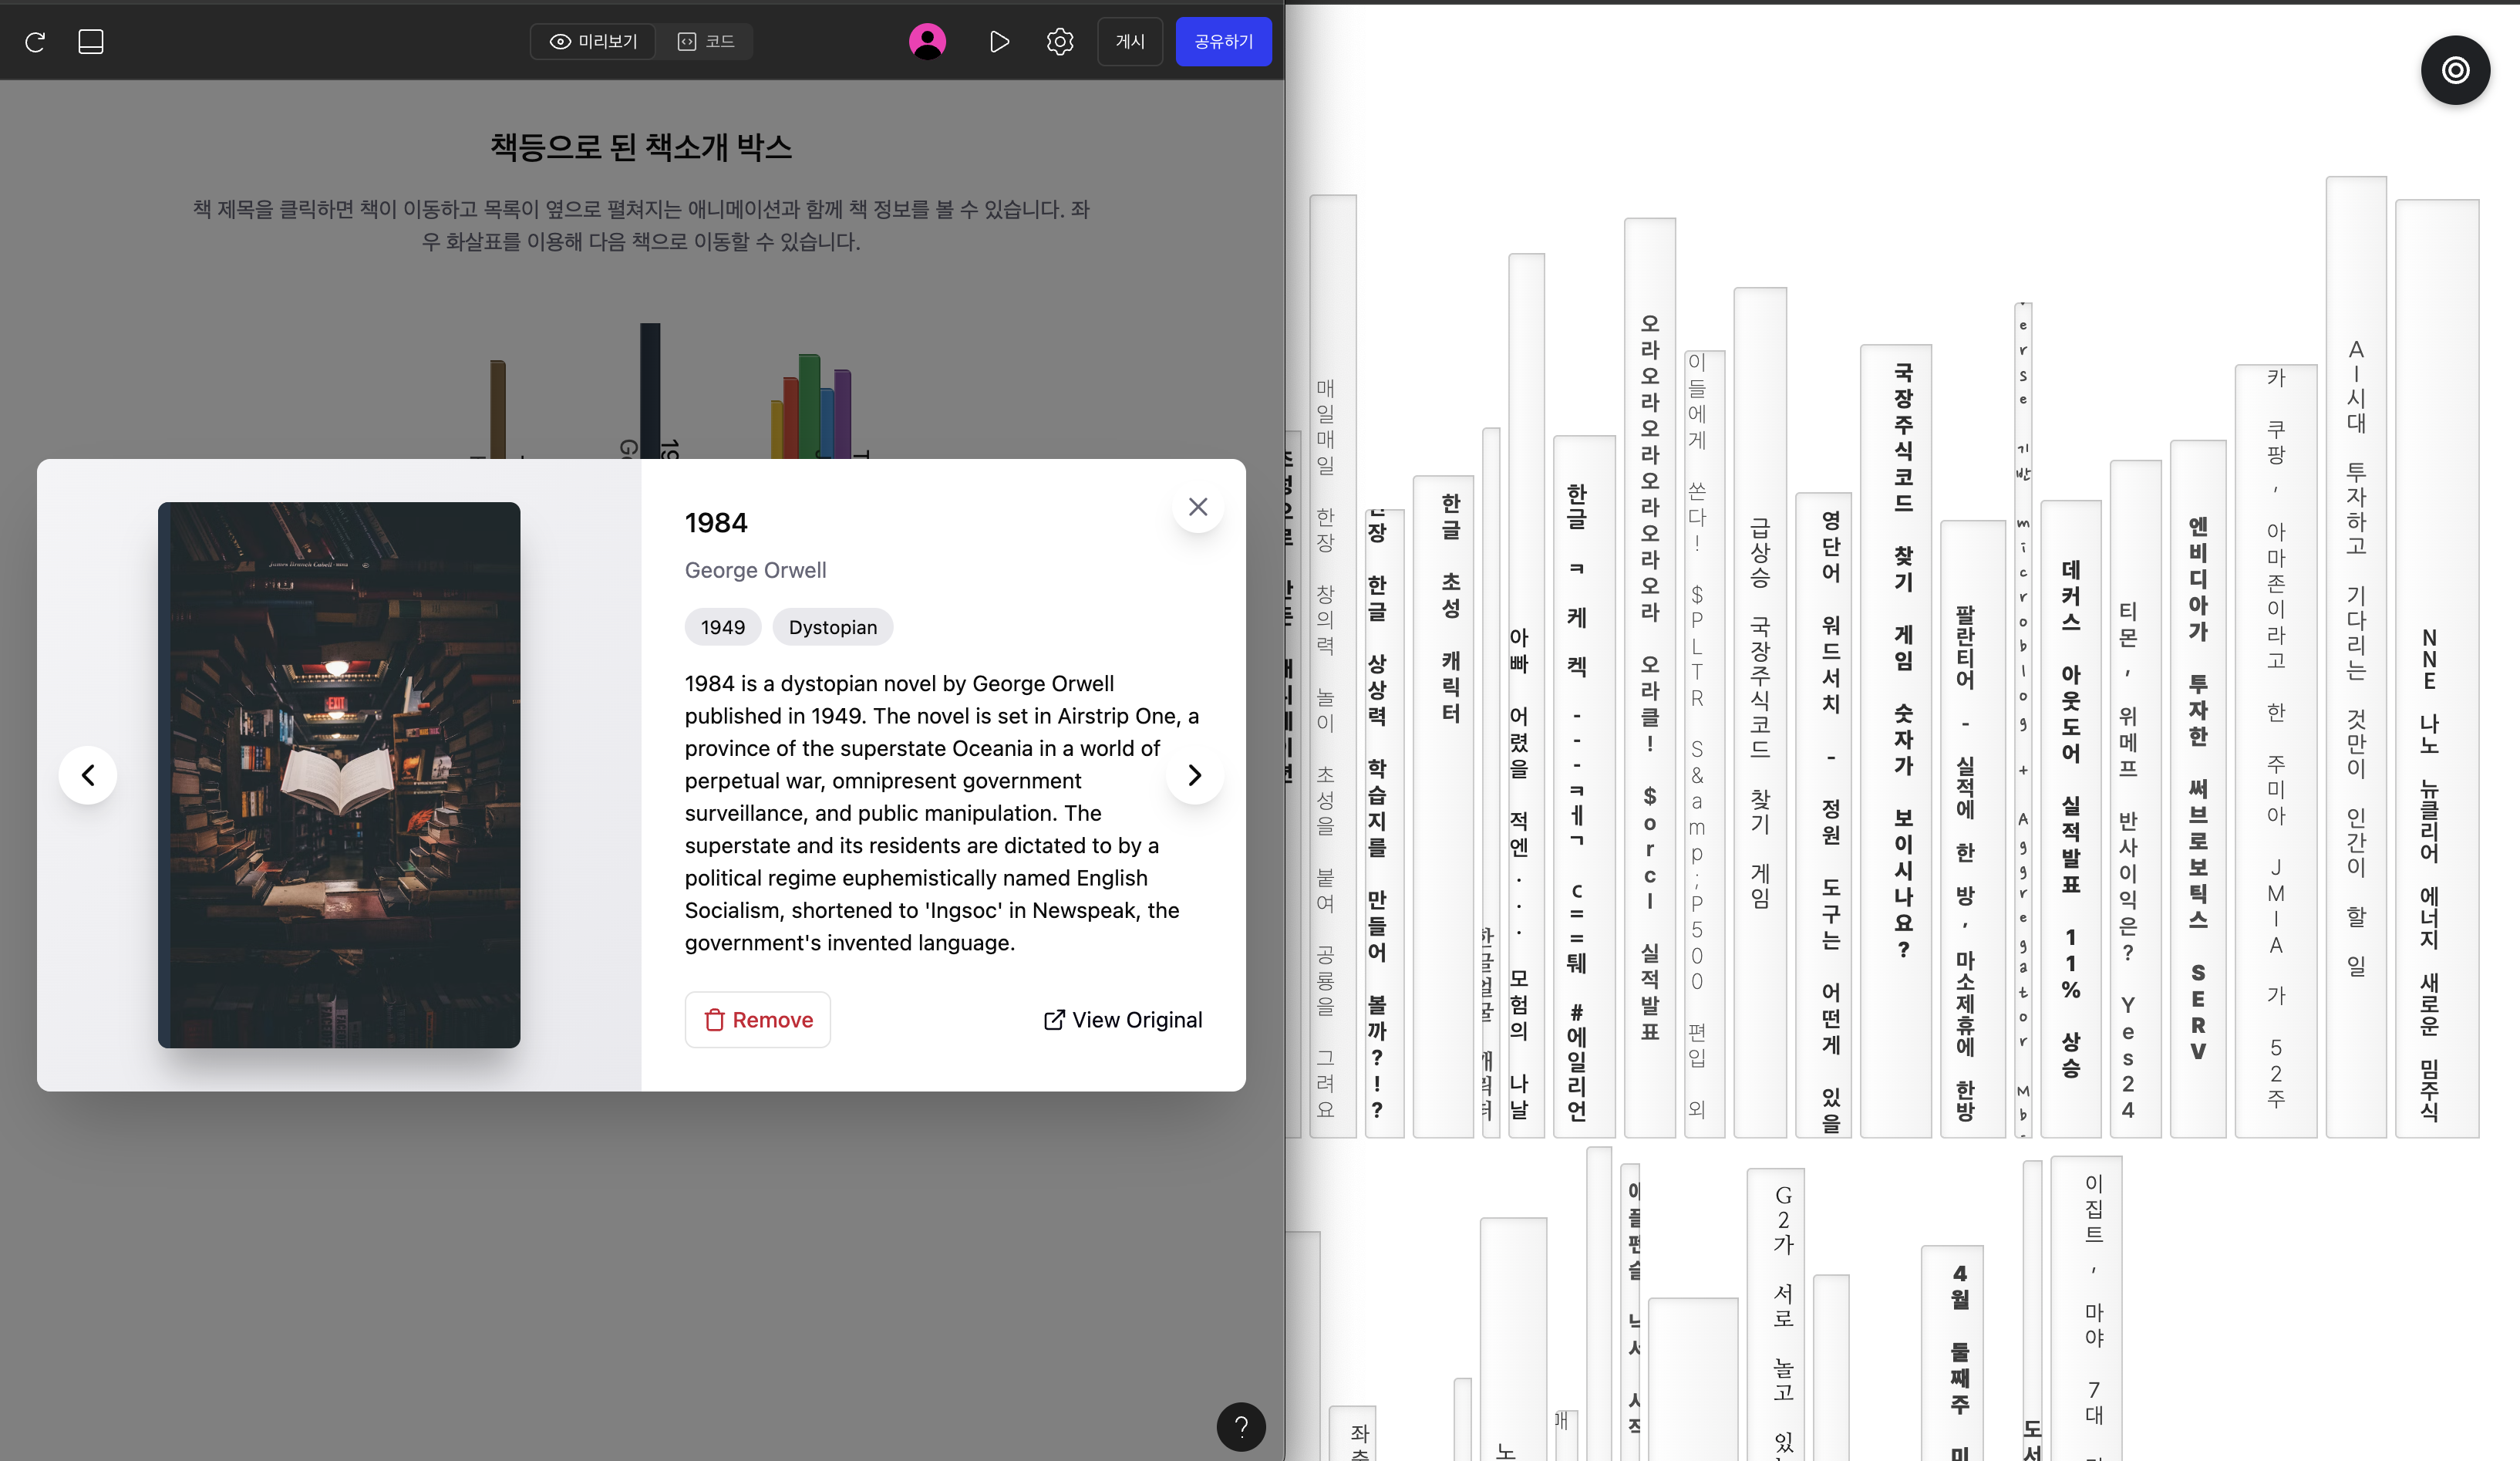Select the 1949 year tag
The width and height of the screenshot is (2520, 1461).
(722, 627)
